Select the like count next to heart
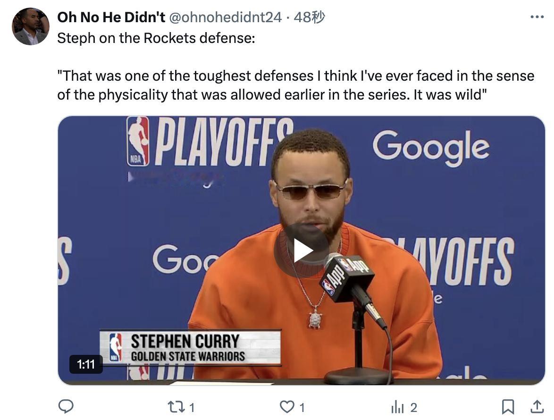 tap(302, 408)
